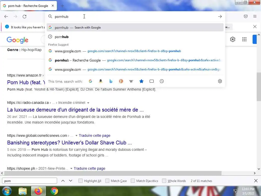The image size is (261, 196).
Task: Search this time with Amazon icon
Action: (100, 81)
